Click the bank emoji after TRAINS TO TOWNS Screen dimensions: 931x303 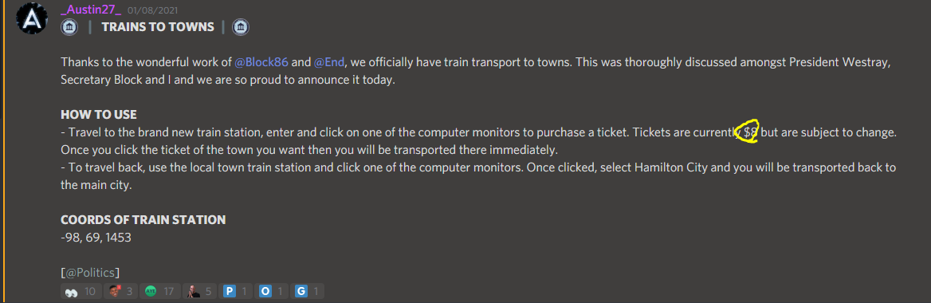[241, 27]
